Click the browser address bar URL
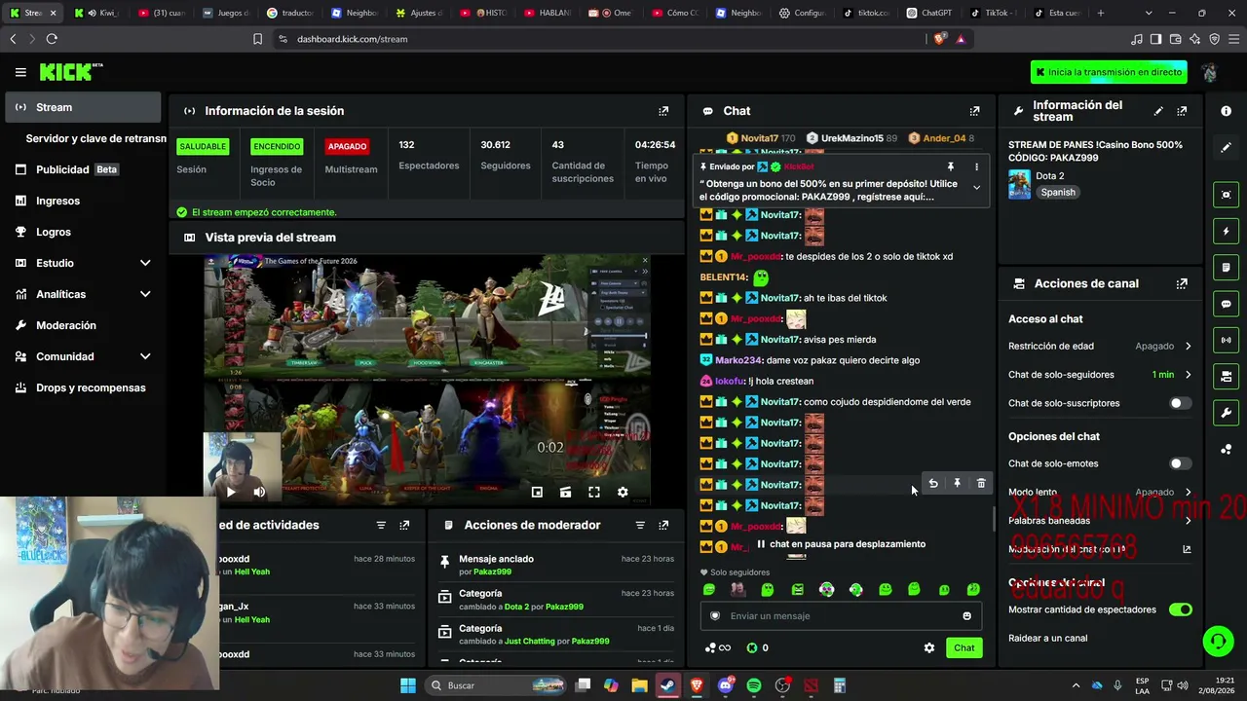This screenshot has width=1247, height=701. pyautogui.click(x=353, y=39)
